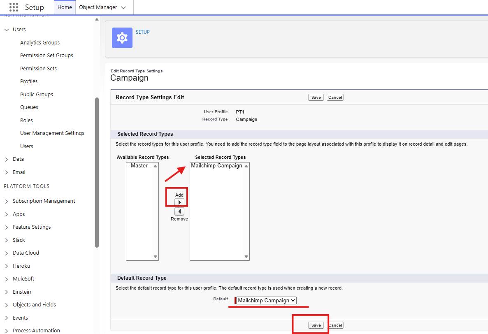
Task: Expand Objects and Fields
Action: click(x=7, y=305)
